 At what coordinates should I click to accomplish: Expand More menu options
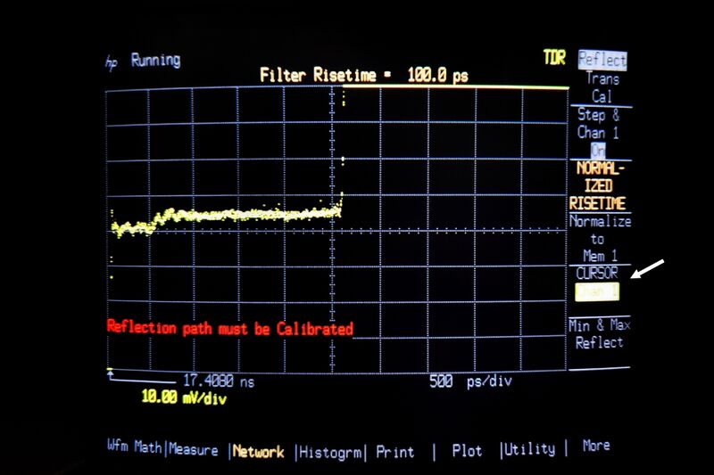[x=595, y=446]
